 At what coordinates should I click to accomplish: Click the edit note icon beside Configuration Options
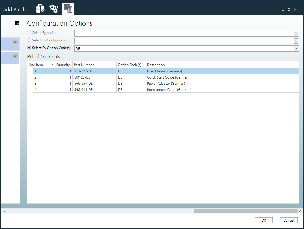coord(17,23)
